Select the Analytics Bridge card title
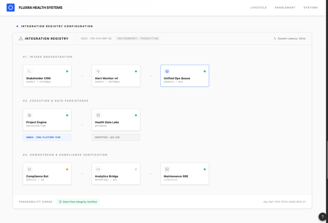 pyautogui.click(x=106, y=176)
